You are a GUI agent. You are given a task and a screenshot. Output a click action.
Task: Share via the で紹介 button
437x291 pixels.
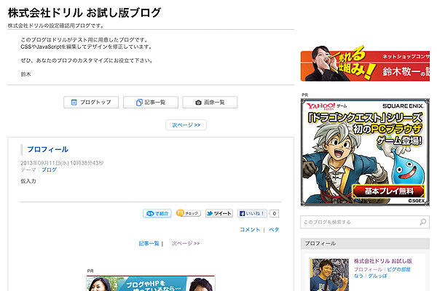coord(157,214)
